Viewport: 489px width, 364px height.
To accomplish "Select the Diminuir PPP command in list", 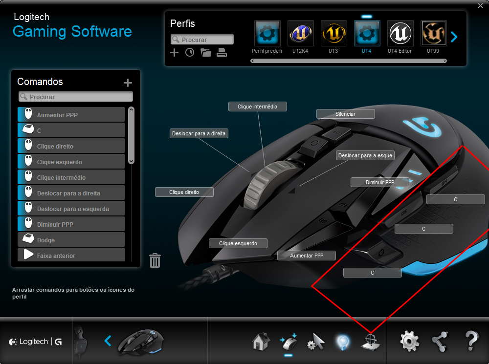I will 71,224.
